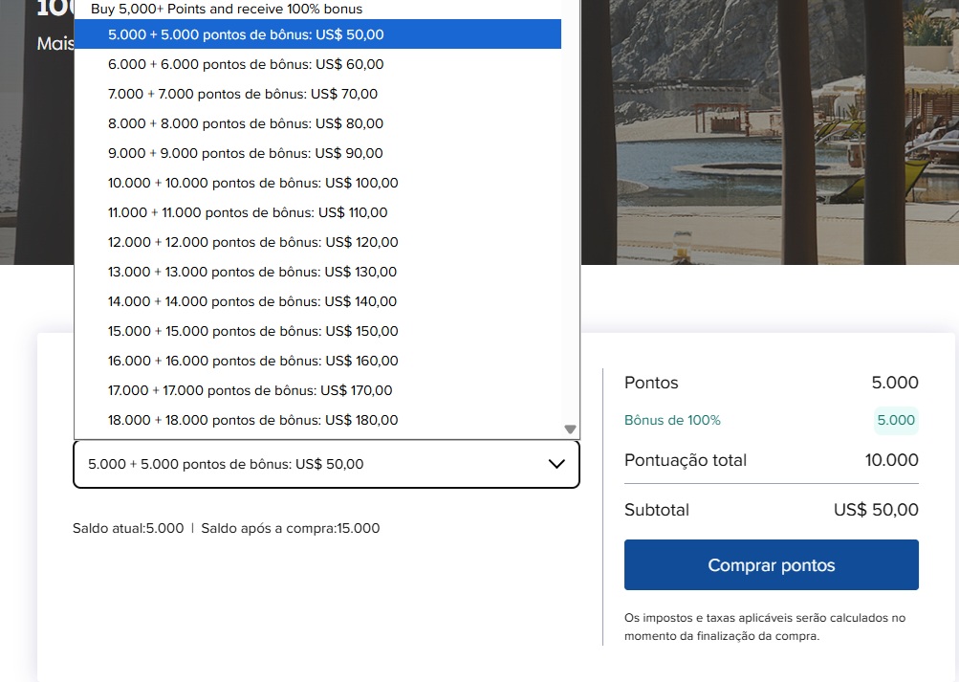Screen dimensions: 959x682
Task: Collapse the points quantity dropdown chevron
Action: pyautogui.click(x=556, y=464)
